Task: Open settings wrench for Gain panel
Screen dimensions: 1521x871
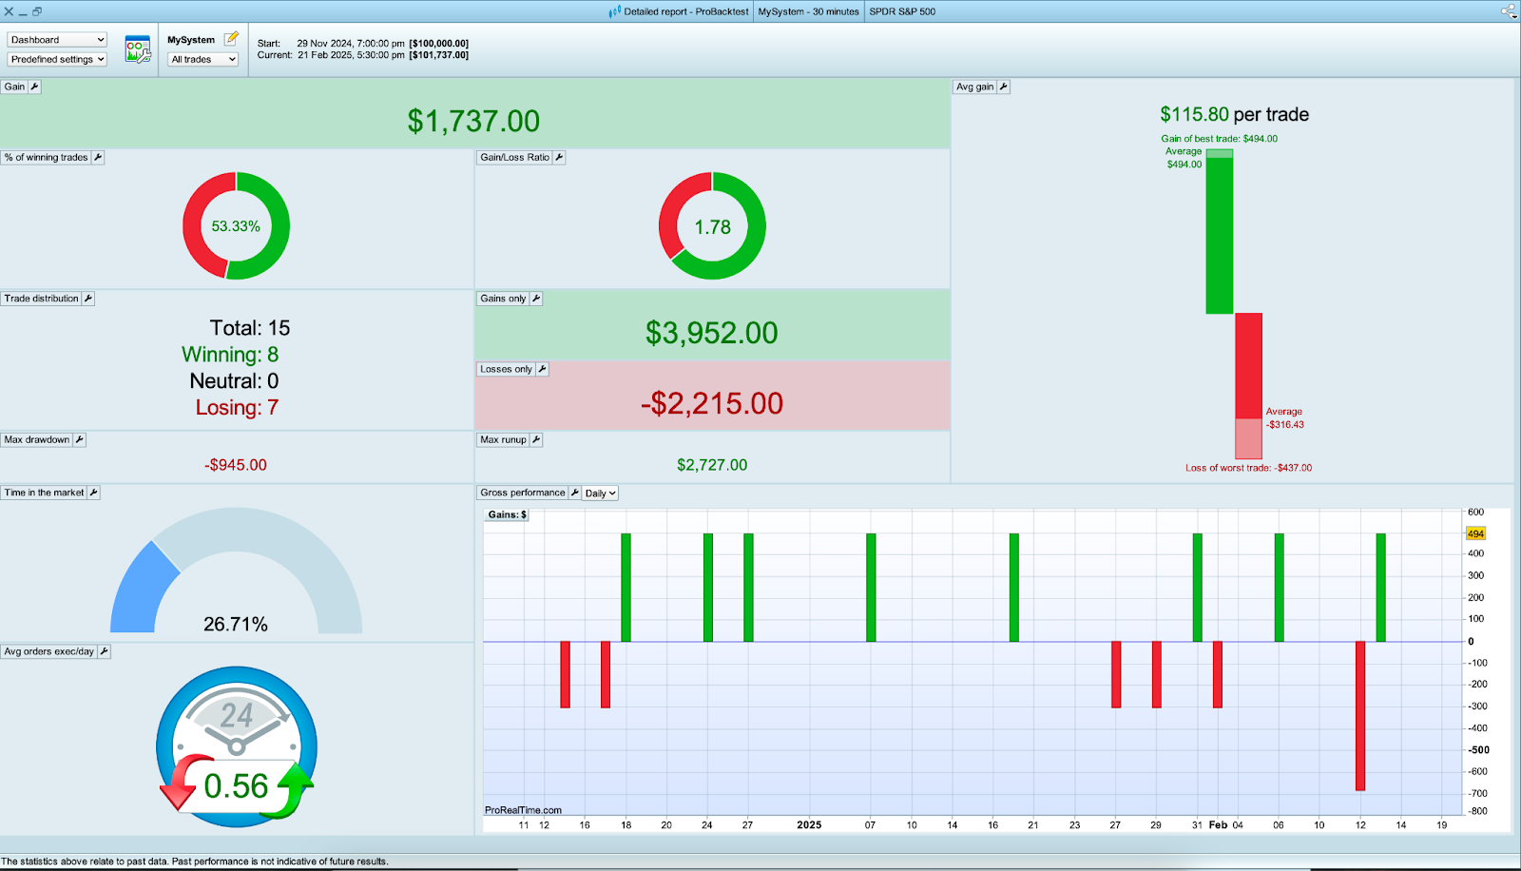Action: tap(35, 87)
